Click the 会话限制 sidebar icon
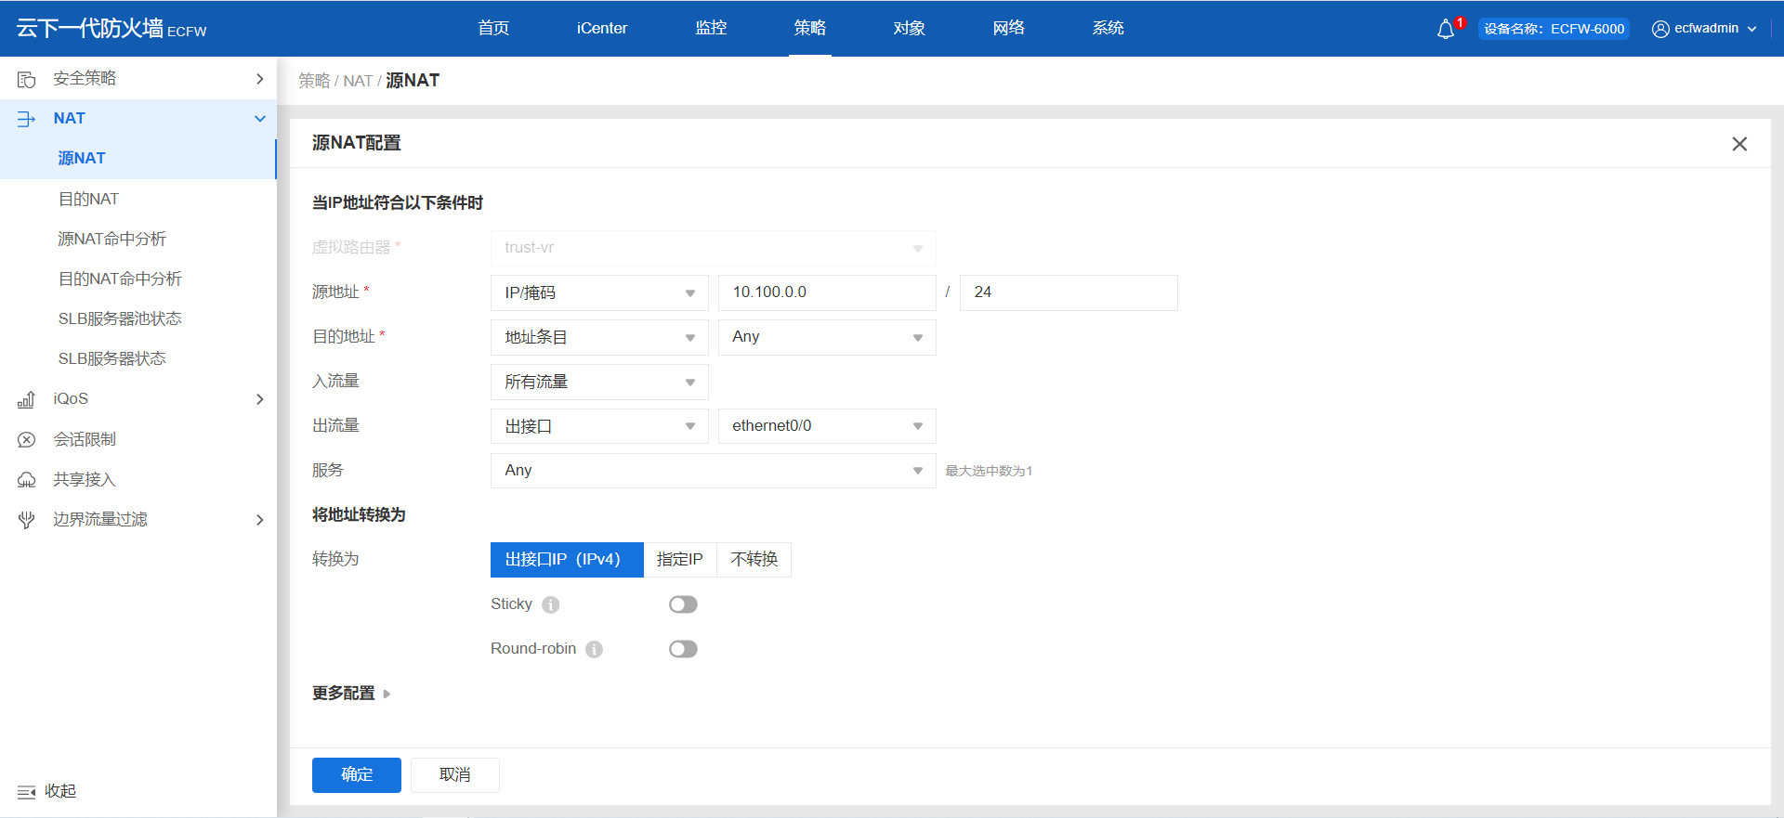 coord(27,440)
